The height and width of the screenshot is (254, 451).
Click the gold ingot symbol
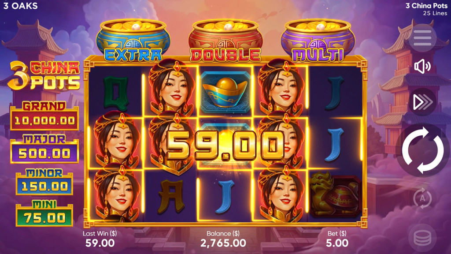[225, 92]
